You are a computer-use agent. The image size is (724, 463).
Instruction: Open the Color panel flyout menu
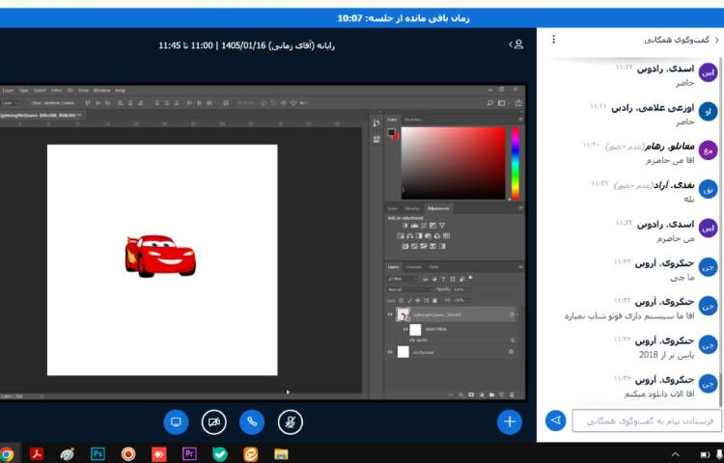pyautogui.click(x=520, y=120)
